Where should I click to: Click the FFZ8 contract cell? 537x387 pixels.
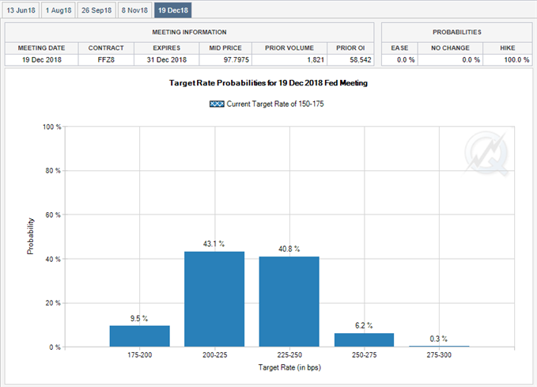(106, 59)
